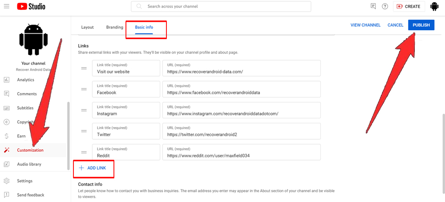Click drag handle beside Twitter link
Viewport: 445px width, 202px height.
[x=84, y=131]
